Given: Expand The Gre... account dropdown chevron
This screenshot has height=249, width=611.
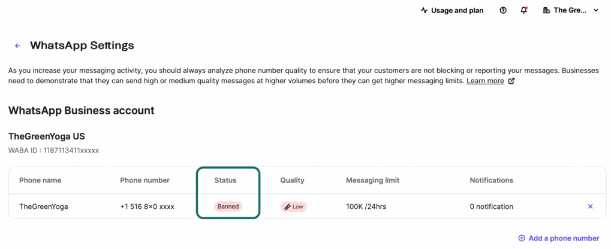Looking at the screenshot, I should (x=596, y=11).
